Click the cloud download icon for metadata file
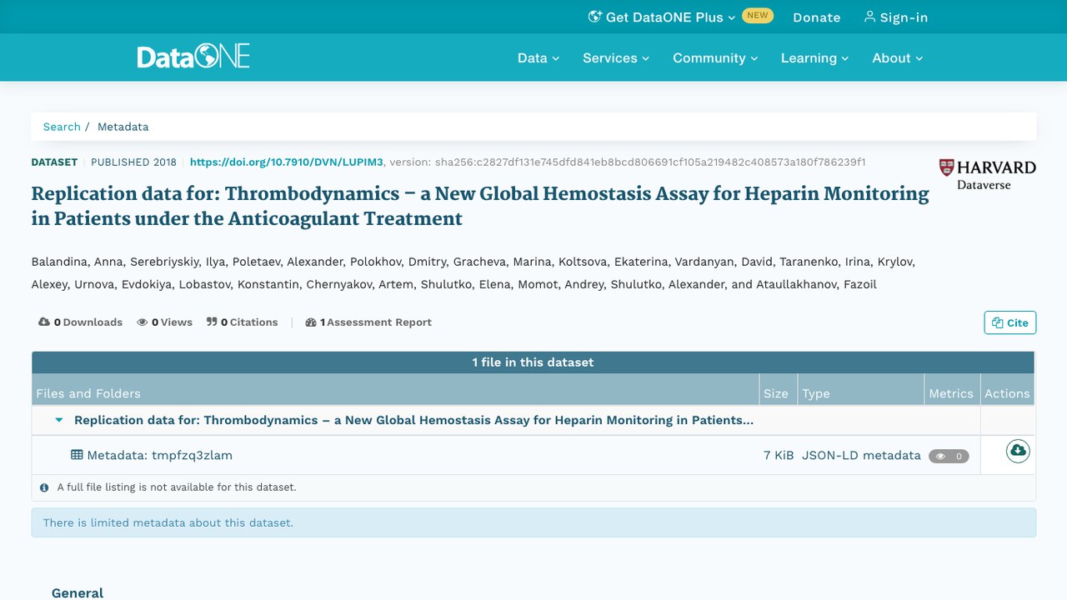Viewport: 1067px width, 600px height. [x=1018, y=451]
